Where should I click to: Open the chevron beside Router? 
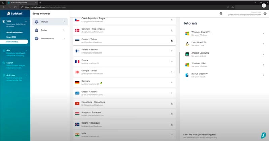pyautogui.click(x=64, y=30)
